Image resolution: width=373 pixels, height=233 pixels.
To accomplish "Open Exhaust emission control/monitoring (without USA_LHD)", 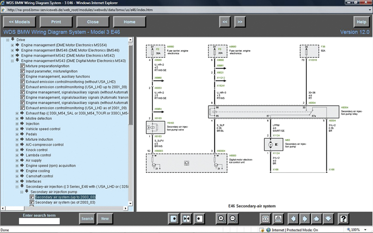I will coord(71,82).
